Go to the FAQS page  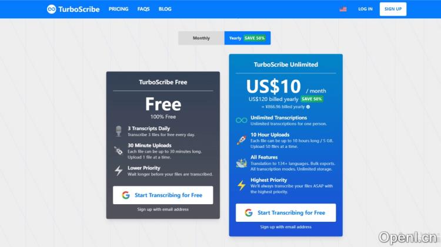pyautogui.click(x=143, y=9)
